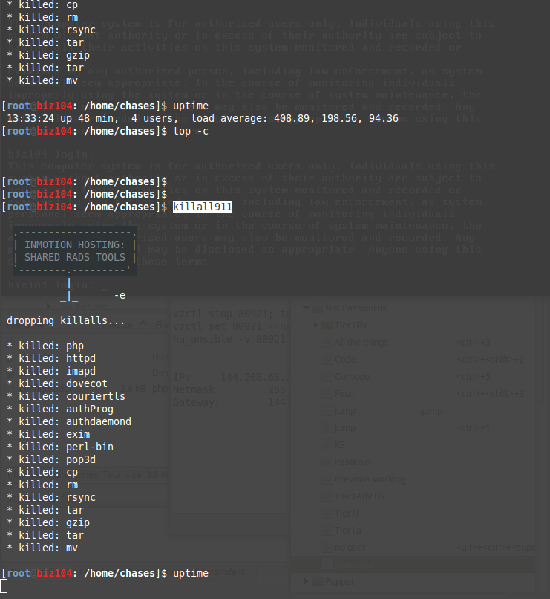The height and width of the screenshot is (599, 550).
Task: Click the highlighted killall911 command text
Action: point(203,207)
